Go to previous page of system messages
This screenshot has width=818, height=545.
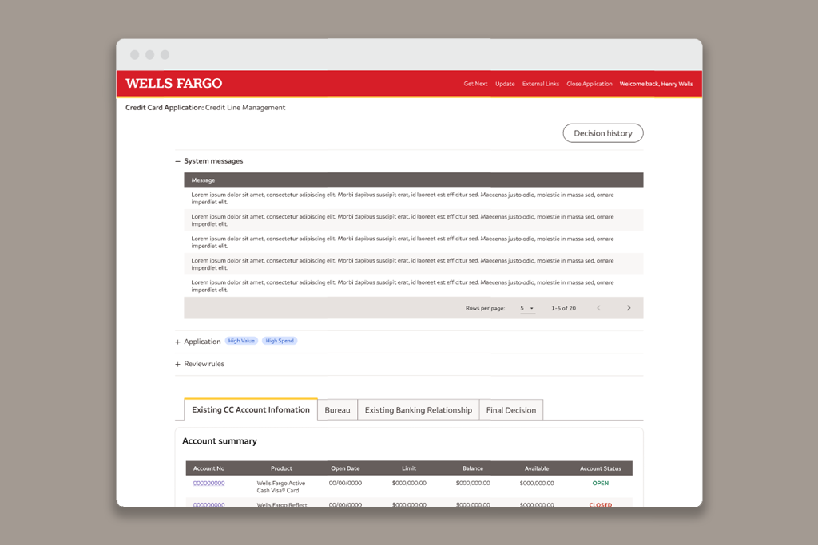(598, 308)
